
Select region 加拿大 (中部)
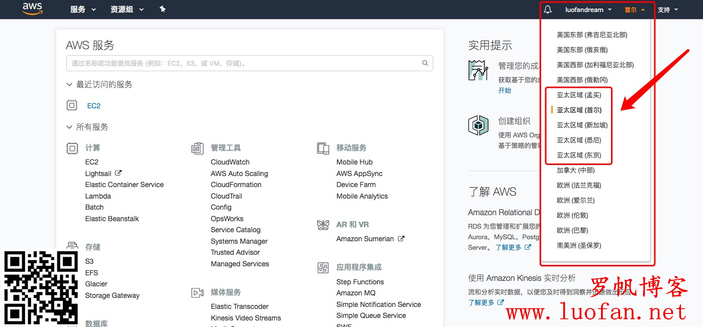coord(576,170)
